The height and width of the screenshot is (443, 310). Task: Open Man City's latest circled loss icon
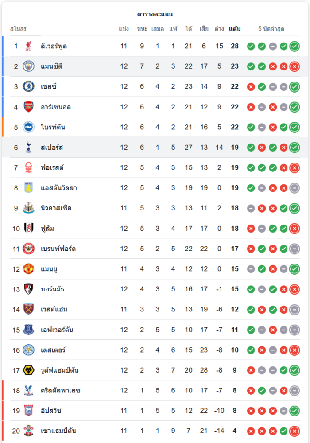click(294, 66)
